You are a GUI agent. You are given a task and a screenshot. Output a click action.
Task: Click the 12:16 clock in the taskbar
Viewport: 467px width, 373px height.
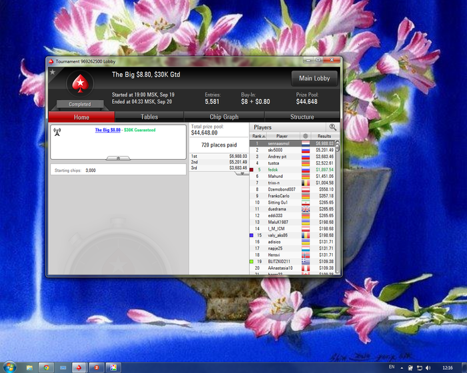click(448, 368)
